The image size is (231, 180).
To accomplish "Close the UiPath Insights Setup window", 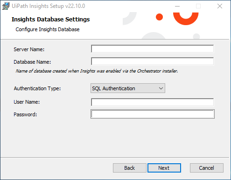I will 220,6.
